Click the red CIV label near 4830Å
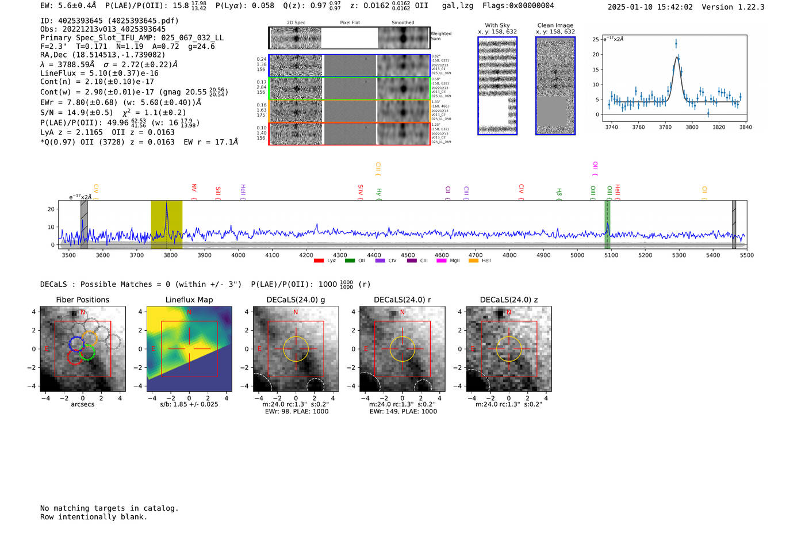This screenshot has width=805, height=548. 522,192
